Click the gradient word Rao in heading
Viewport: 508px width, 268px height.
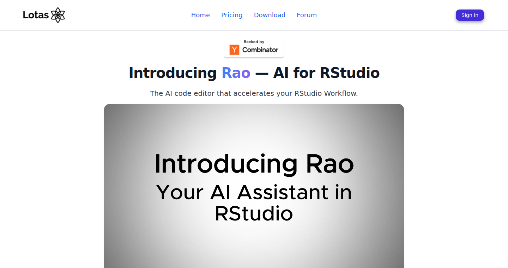point(236,73)
